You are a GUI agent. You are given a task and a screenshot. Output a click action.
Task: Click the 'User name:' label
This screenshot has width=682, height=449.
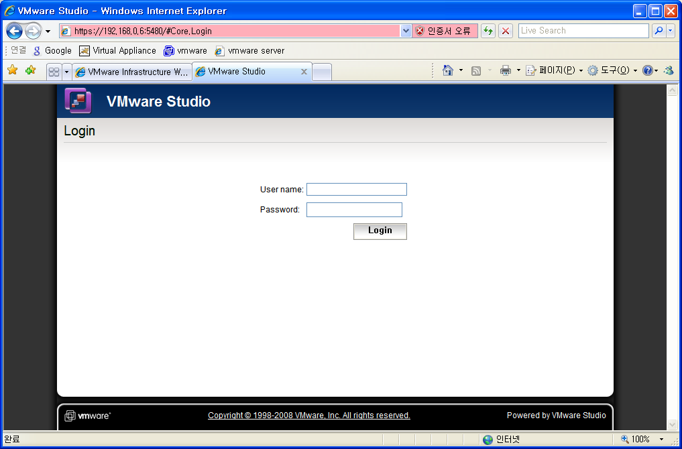282,190
